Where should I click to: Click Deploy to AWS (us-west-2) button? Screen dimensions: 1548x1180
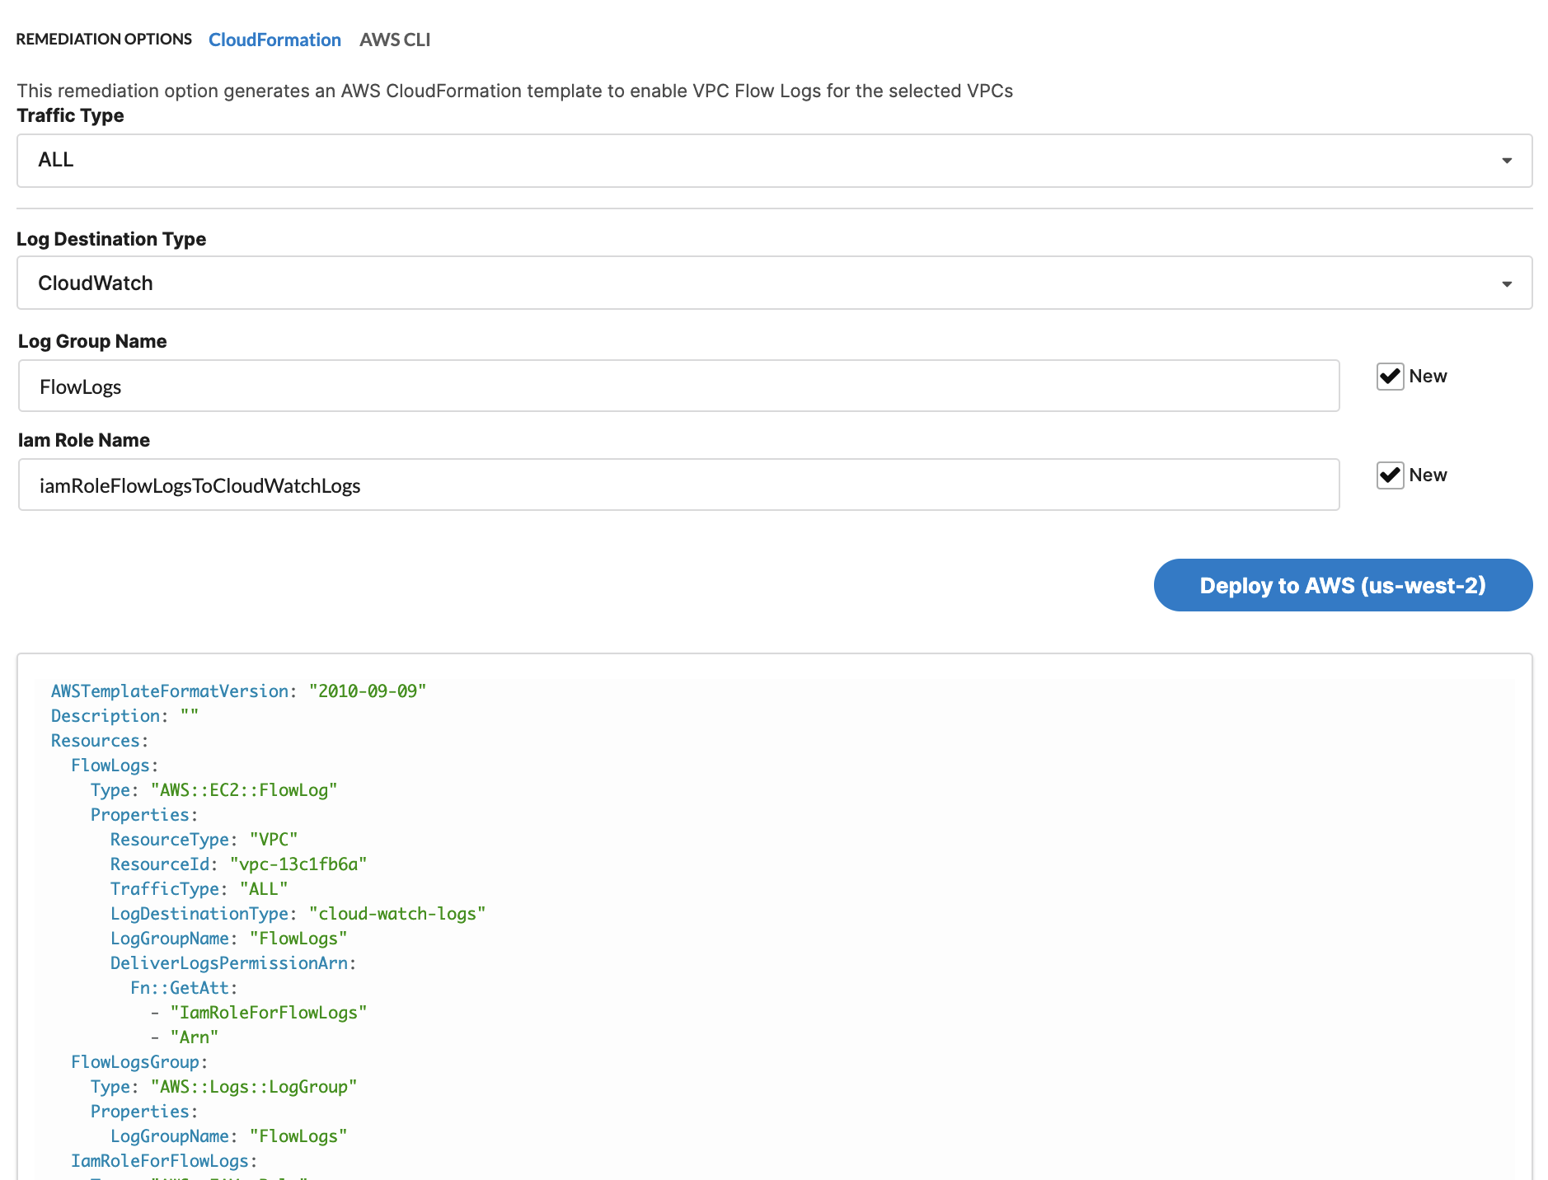click(1343, 585)
